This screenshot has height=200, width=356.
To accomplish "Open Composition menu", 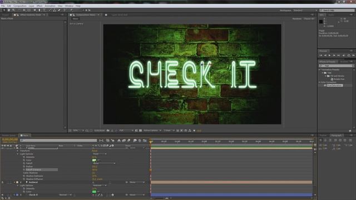I will (20, 6).
